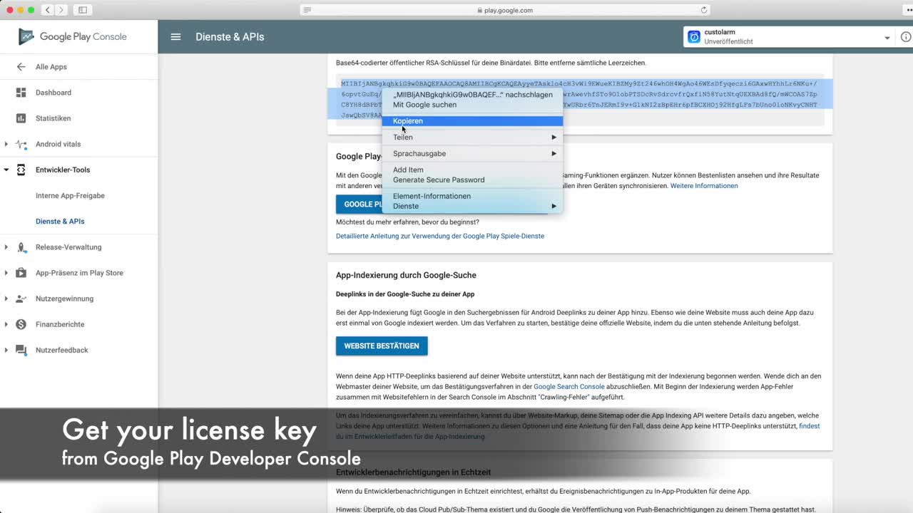Open the Weitere Informationen link

704,186
